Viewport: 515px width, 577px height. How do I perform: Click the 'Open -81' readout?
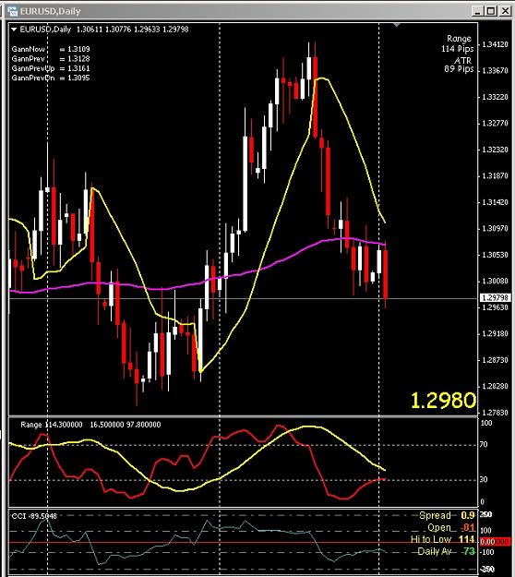coord(451,528)
